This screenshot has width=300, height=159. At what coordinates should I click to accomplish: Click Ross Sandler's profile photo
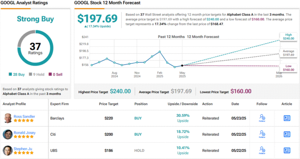[8, 118]
